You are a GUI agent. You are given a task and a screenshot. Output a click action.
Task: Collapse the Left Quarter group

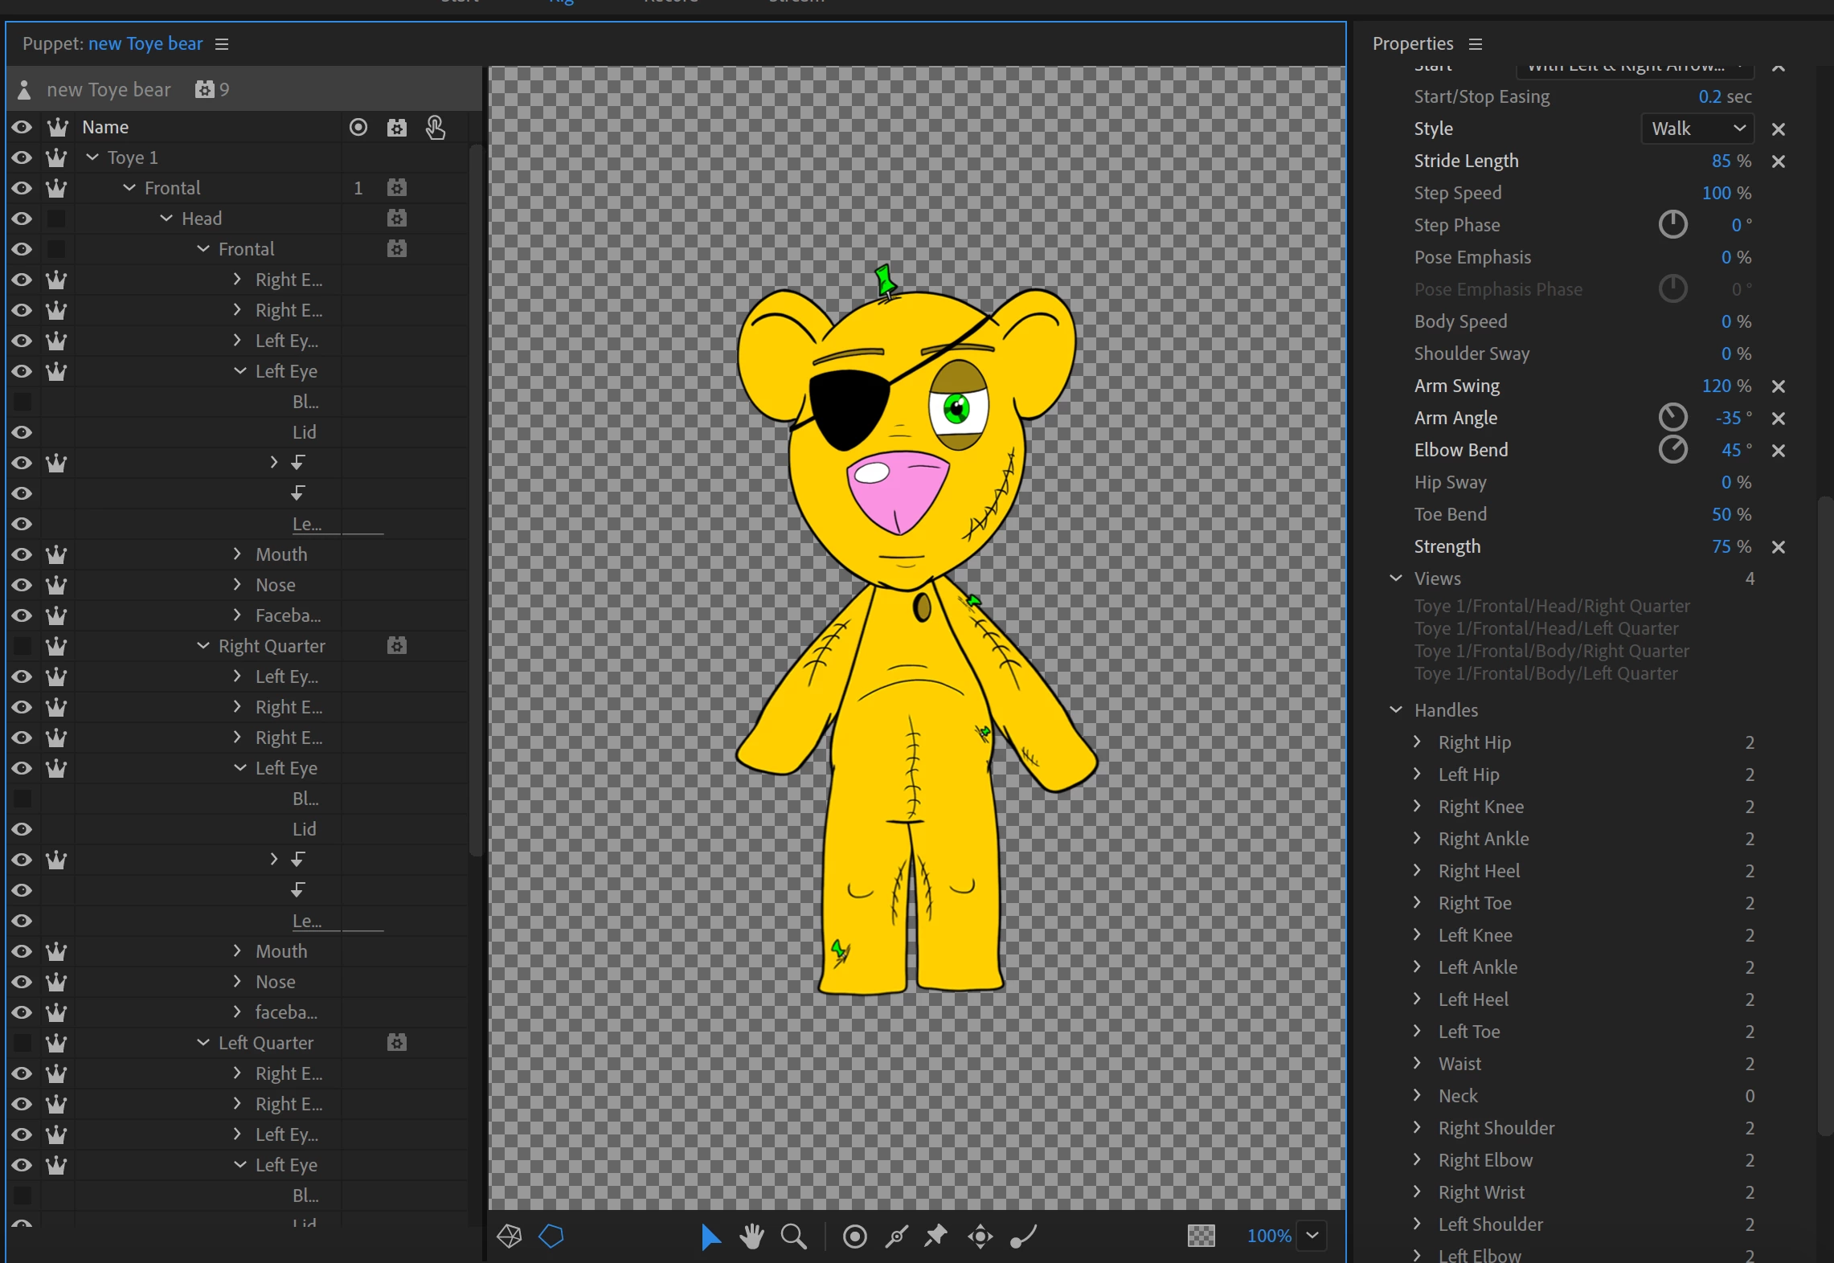point(203,1043)
